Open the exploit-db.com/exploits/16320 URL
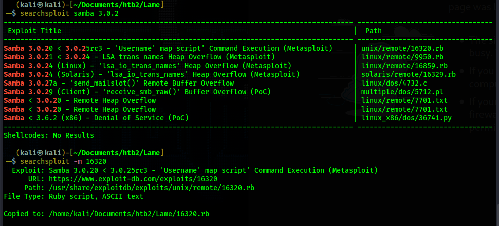 [x=133, y=179]
